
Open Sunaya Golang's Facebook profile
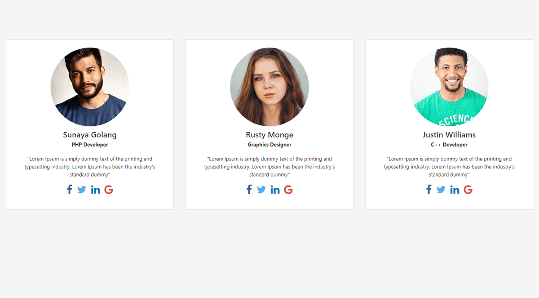pos(70,190)
